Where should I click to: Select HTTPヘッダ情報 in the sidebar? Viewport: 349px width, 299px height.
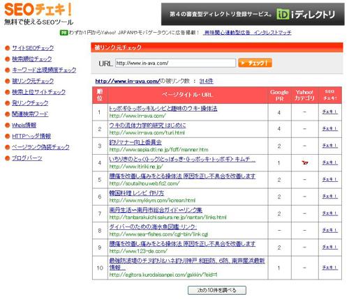(31, 136)
